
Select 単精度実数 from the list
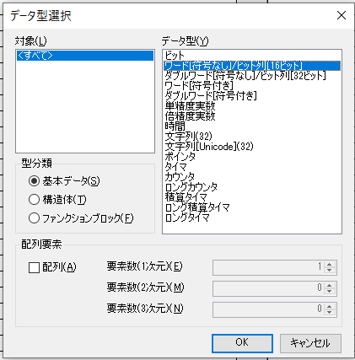point(252,106)
